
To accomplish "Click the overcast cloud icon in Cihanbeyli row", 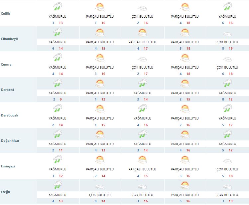I will pyautogui.click(x=227, y=33).
